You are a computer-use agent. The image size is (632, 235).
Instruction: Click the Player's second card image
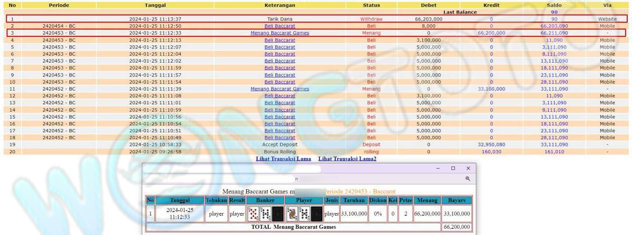pyautogui.click(x=304, y=213)
